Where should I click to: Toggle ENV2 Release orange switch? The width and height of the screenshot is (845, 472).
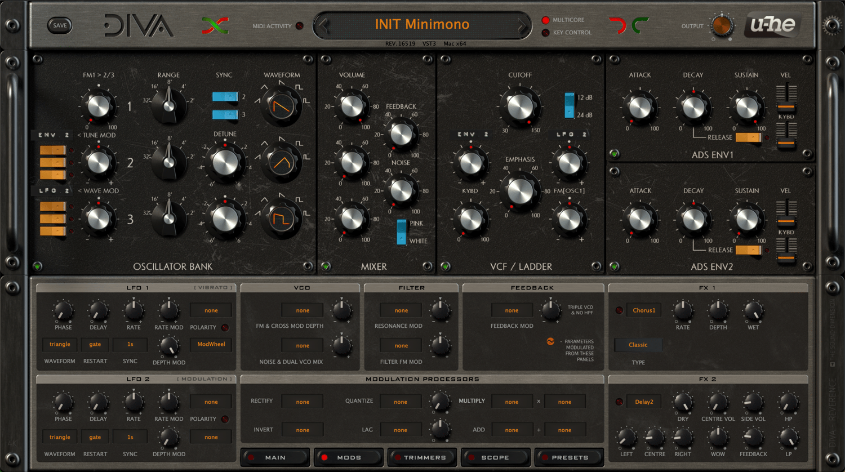[748, 250]
